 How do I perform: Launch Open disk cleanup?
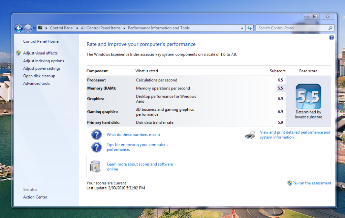coord(39,76)
